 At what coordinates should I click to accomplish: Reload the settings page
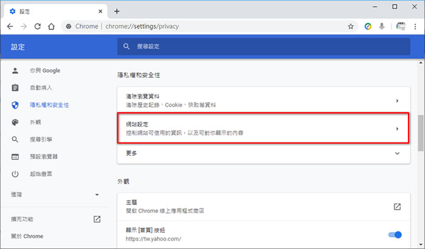pyautogui.click(x=38, y=26)
